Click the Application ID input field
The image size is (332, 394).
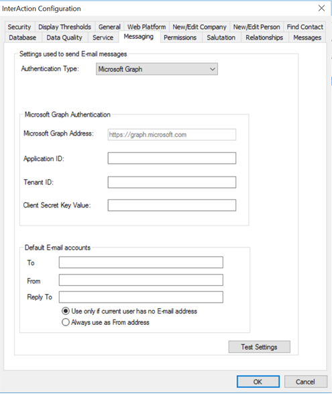coord(172,158)
